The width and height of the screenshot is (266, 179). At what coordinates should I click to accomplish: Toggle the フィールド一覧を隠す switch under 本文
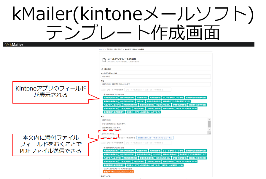(103, 142)
